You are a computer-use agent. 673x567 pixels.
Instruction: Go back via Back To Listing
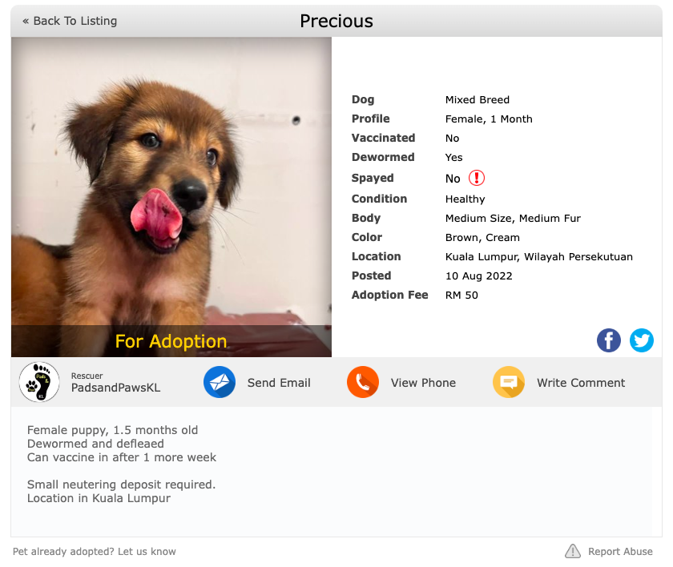(70, 21)
